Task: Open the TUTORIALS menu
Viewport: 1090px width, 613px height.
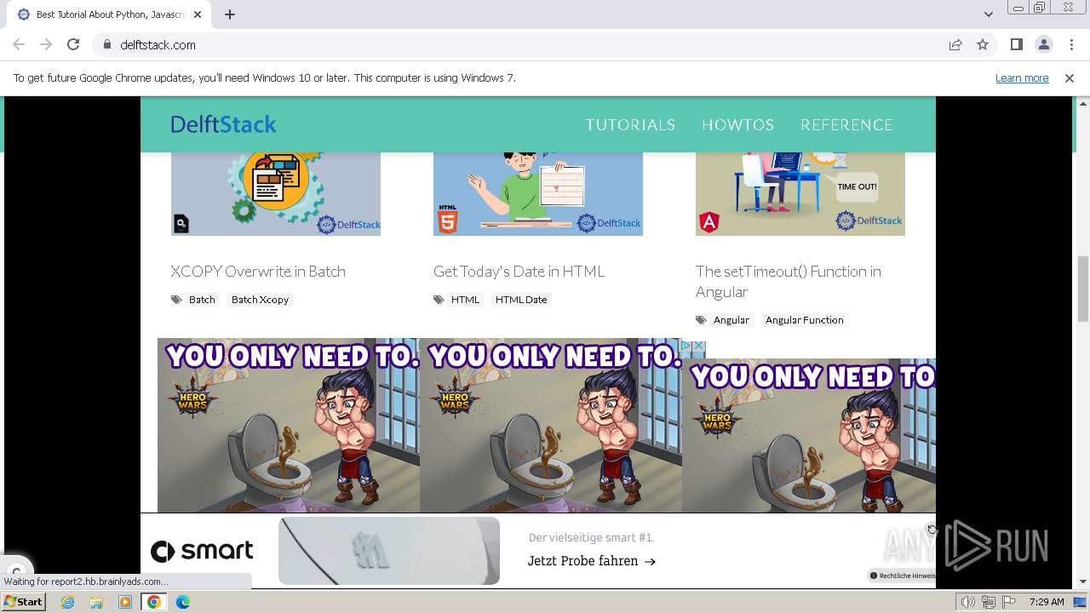Action: point(630,124)
